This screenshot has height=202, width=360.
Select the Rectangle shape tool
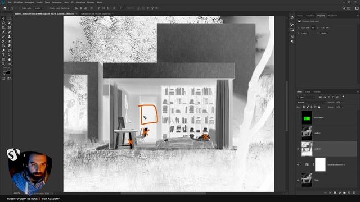pyautogui.click(x=3, y=59)
